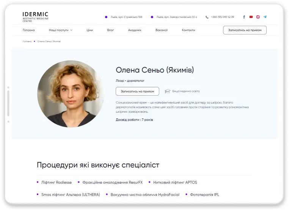Open the Контакти page

[188, 30]
